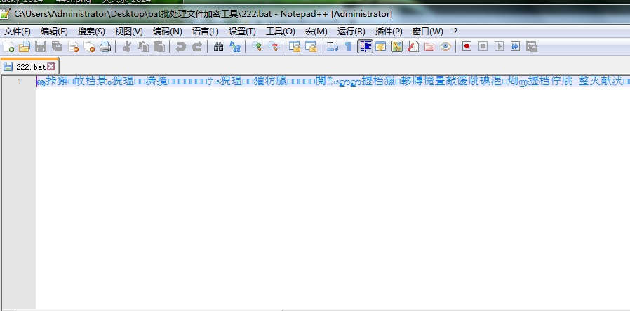This screenshot has height=311, width=630.
Task: Click the Close All documents icon
Action: tap(89, 46)
